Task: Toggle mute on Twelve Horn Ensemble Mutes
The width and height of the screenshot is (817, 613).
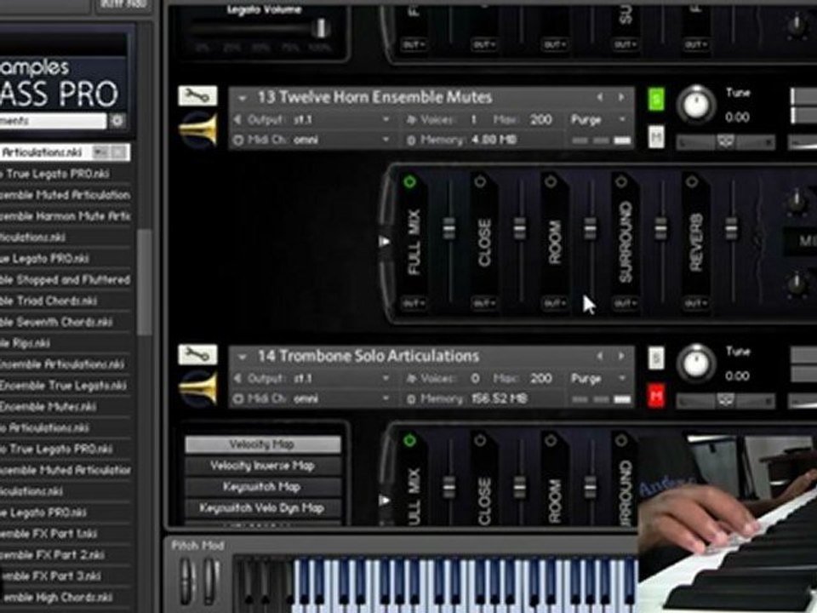Action: click(656, 136)
